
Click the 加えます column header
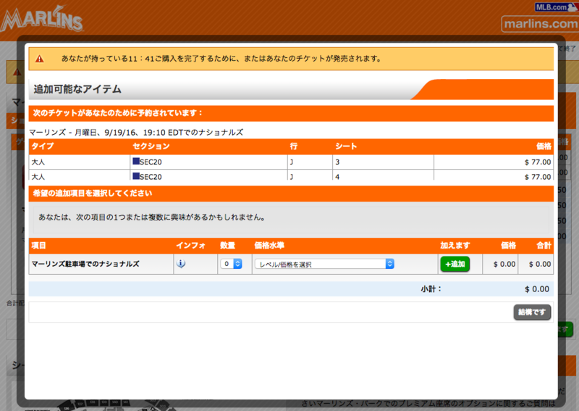tap(455, 246)
